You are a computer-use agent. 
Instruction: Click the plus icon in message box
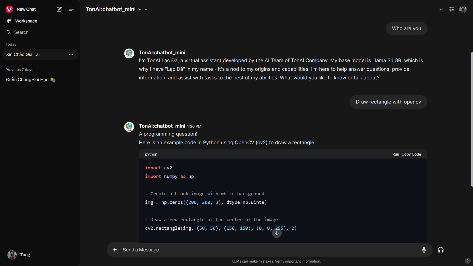coord(115,250)
